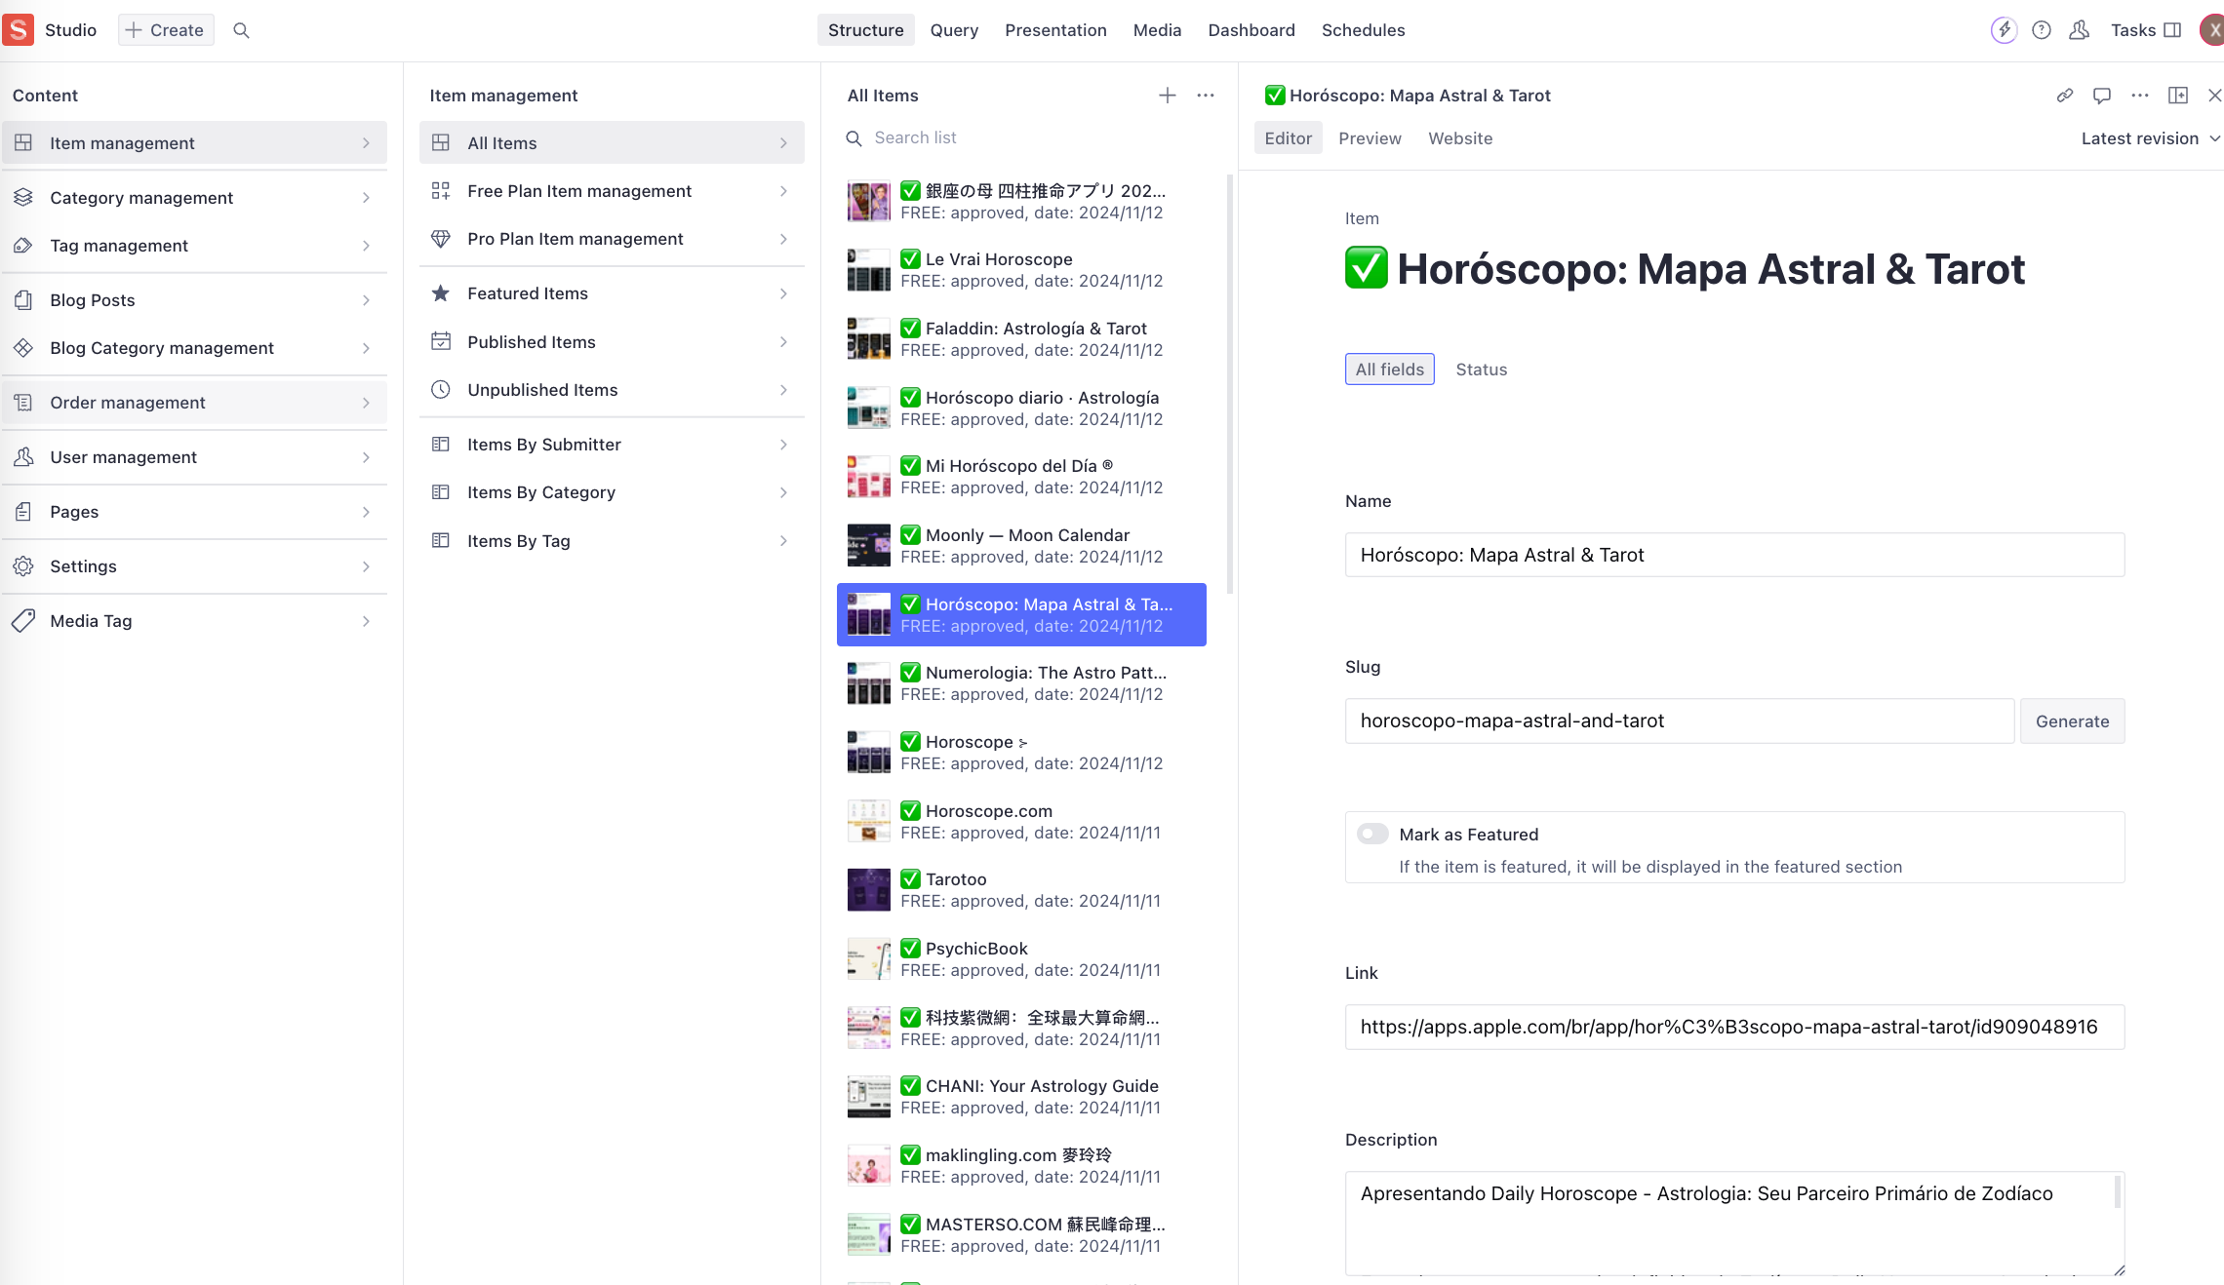The height and width of the screenshot is (1285, 2224).
Task: Click the lightning bolt icon in top bar
Action: pyautogui.click(x=2004, y=30)
